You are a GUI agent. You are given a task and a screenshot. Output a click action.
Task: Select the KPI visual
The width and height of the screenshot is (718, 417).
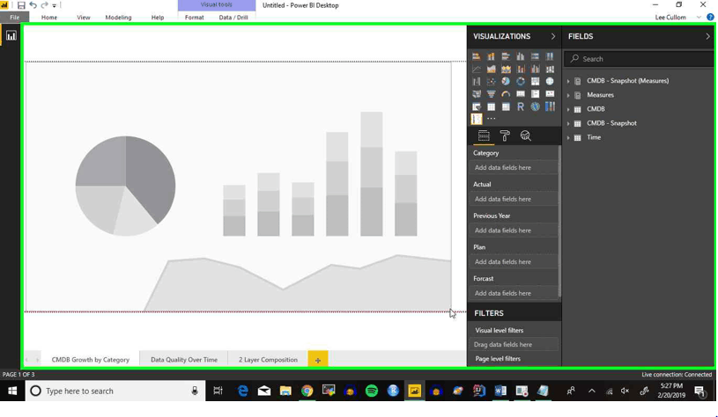point(550,94)
